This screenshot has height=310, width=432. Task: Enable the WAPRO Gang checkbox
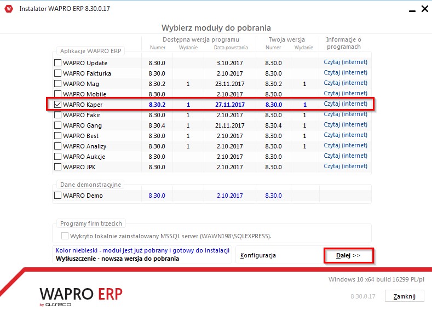[x=57, y=125]
